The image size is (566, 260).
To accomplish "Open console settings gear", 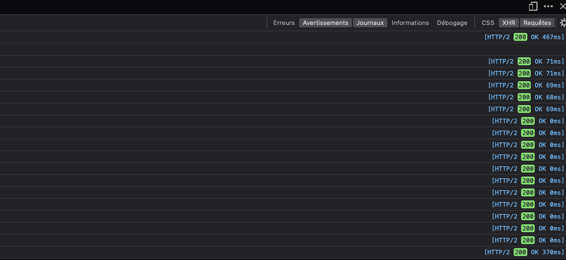I will click(563, 23).
